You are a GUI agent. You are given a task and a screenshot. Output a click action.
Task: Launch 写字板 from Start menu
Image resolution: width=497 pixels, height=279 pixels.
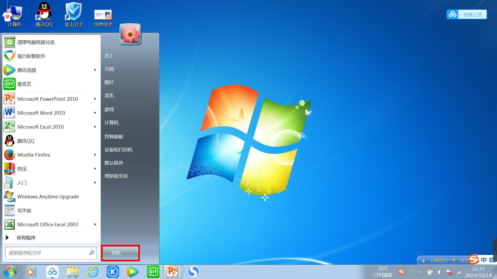click(x=51, y=211)
